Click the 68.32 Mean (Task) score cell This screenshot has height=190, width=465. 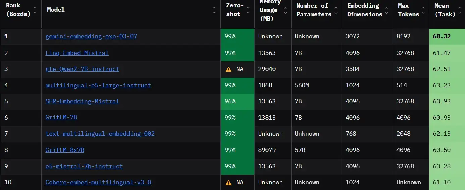tap(442, 36)
